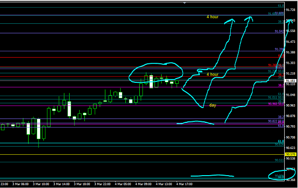Screen dimensions: 298x188
Task: Click the 4 Mar 05:00 time label
Action: pyautogui.click(x=123, y=184)
